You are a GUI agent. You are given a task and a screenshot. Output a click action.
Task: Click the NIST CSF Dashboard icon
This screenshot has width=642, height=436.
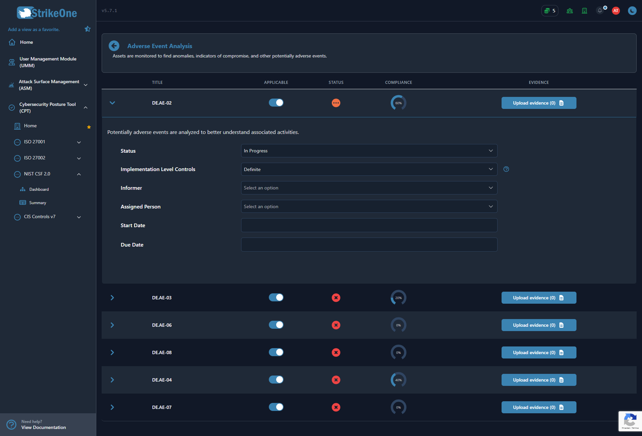[23, 189]
